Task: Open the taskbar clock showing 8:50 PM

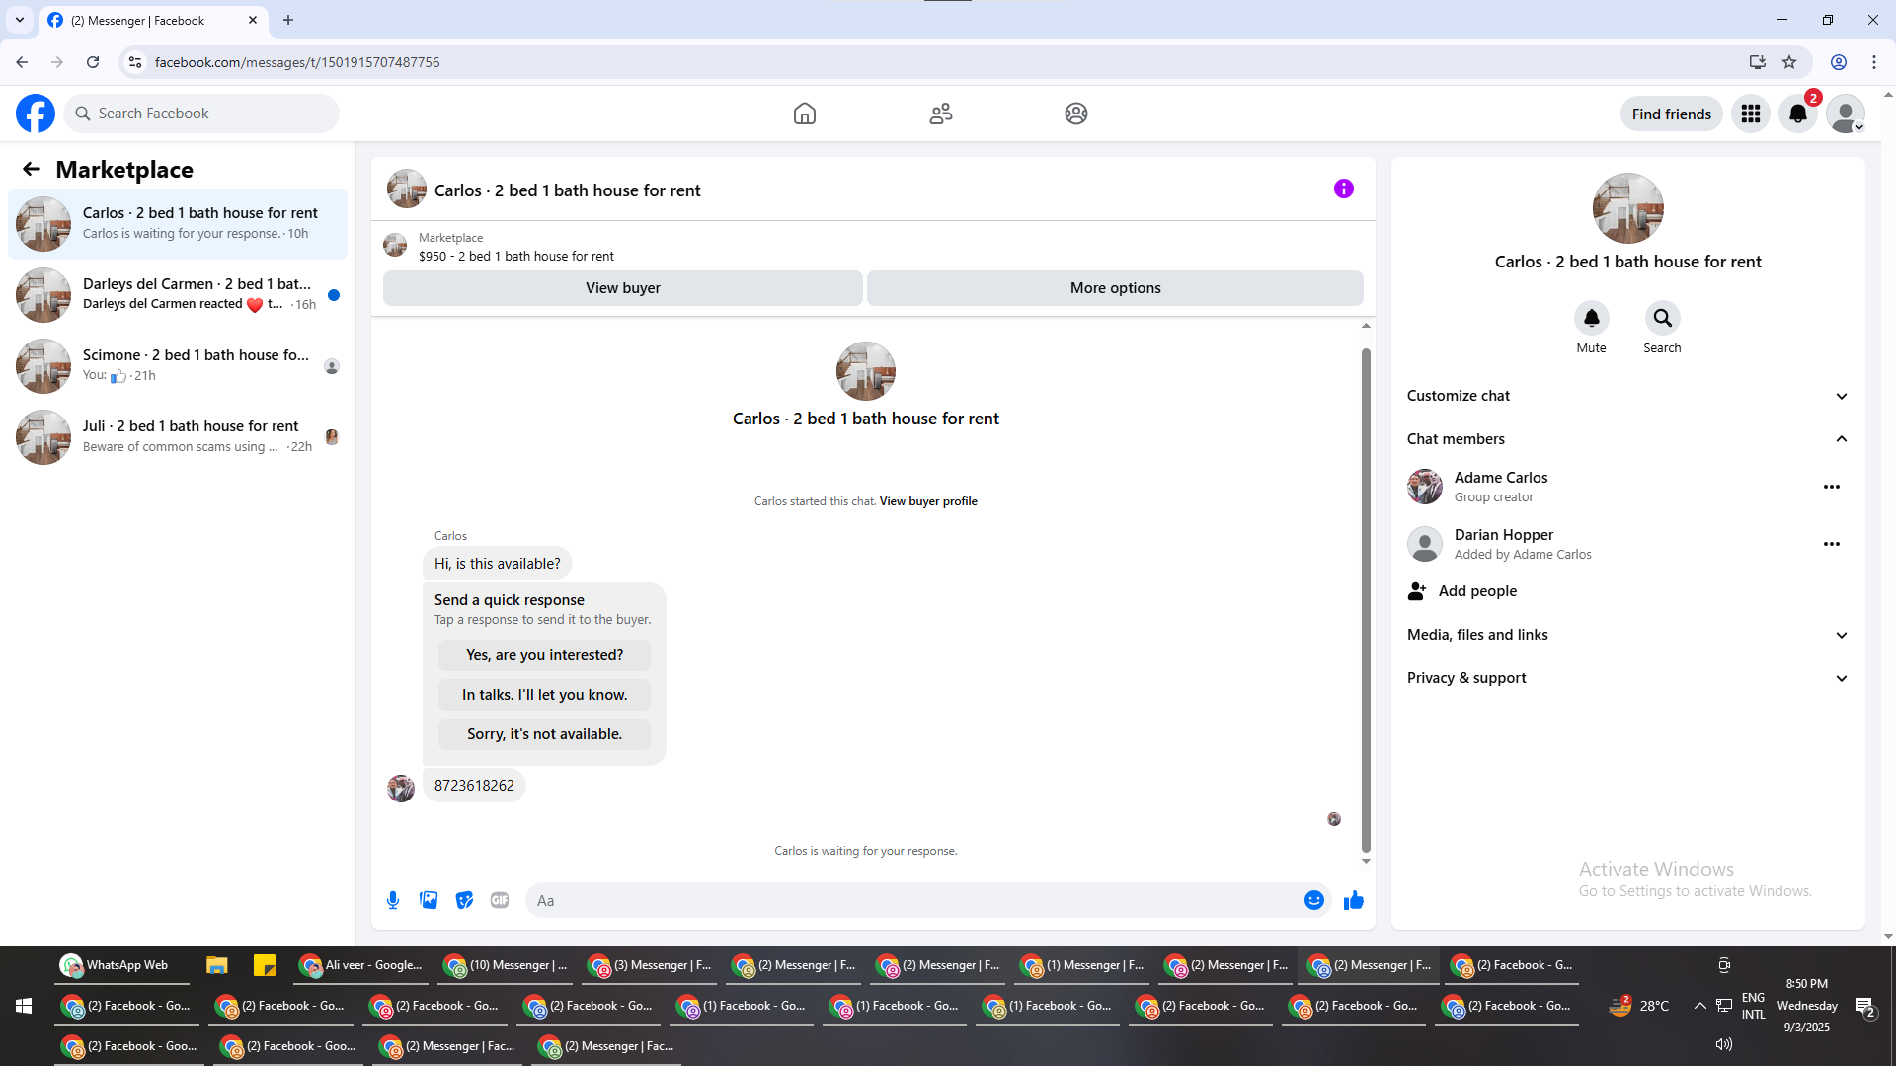Action: [1807, 1006]
